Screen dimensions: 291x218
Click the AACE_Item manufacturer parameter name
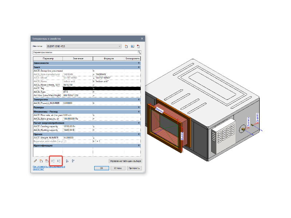pyautogui.click(x=47, y=74)
